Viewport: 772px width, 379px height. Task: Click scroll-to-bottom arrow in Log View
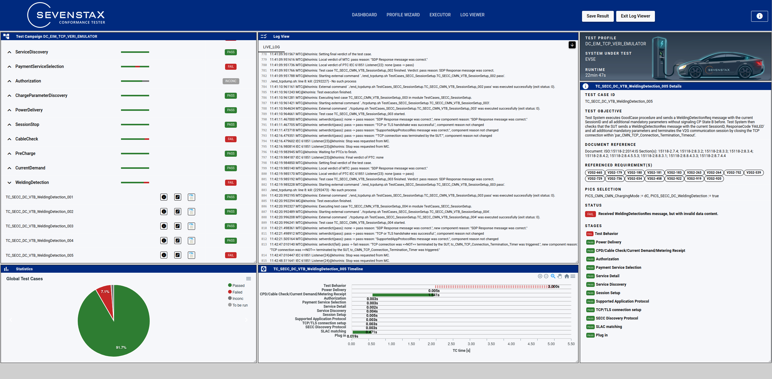(572, 45)
